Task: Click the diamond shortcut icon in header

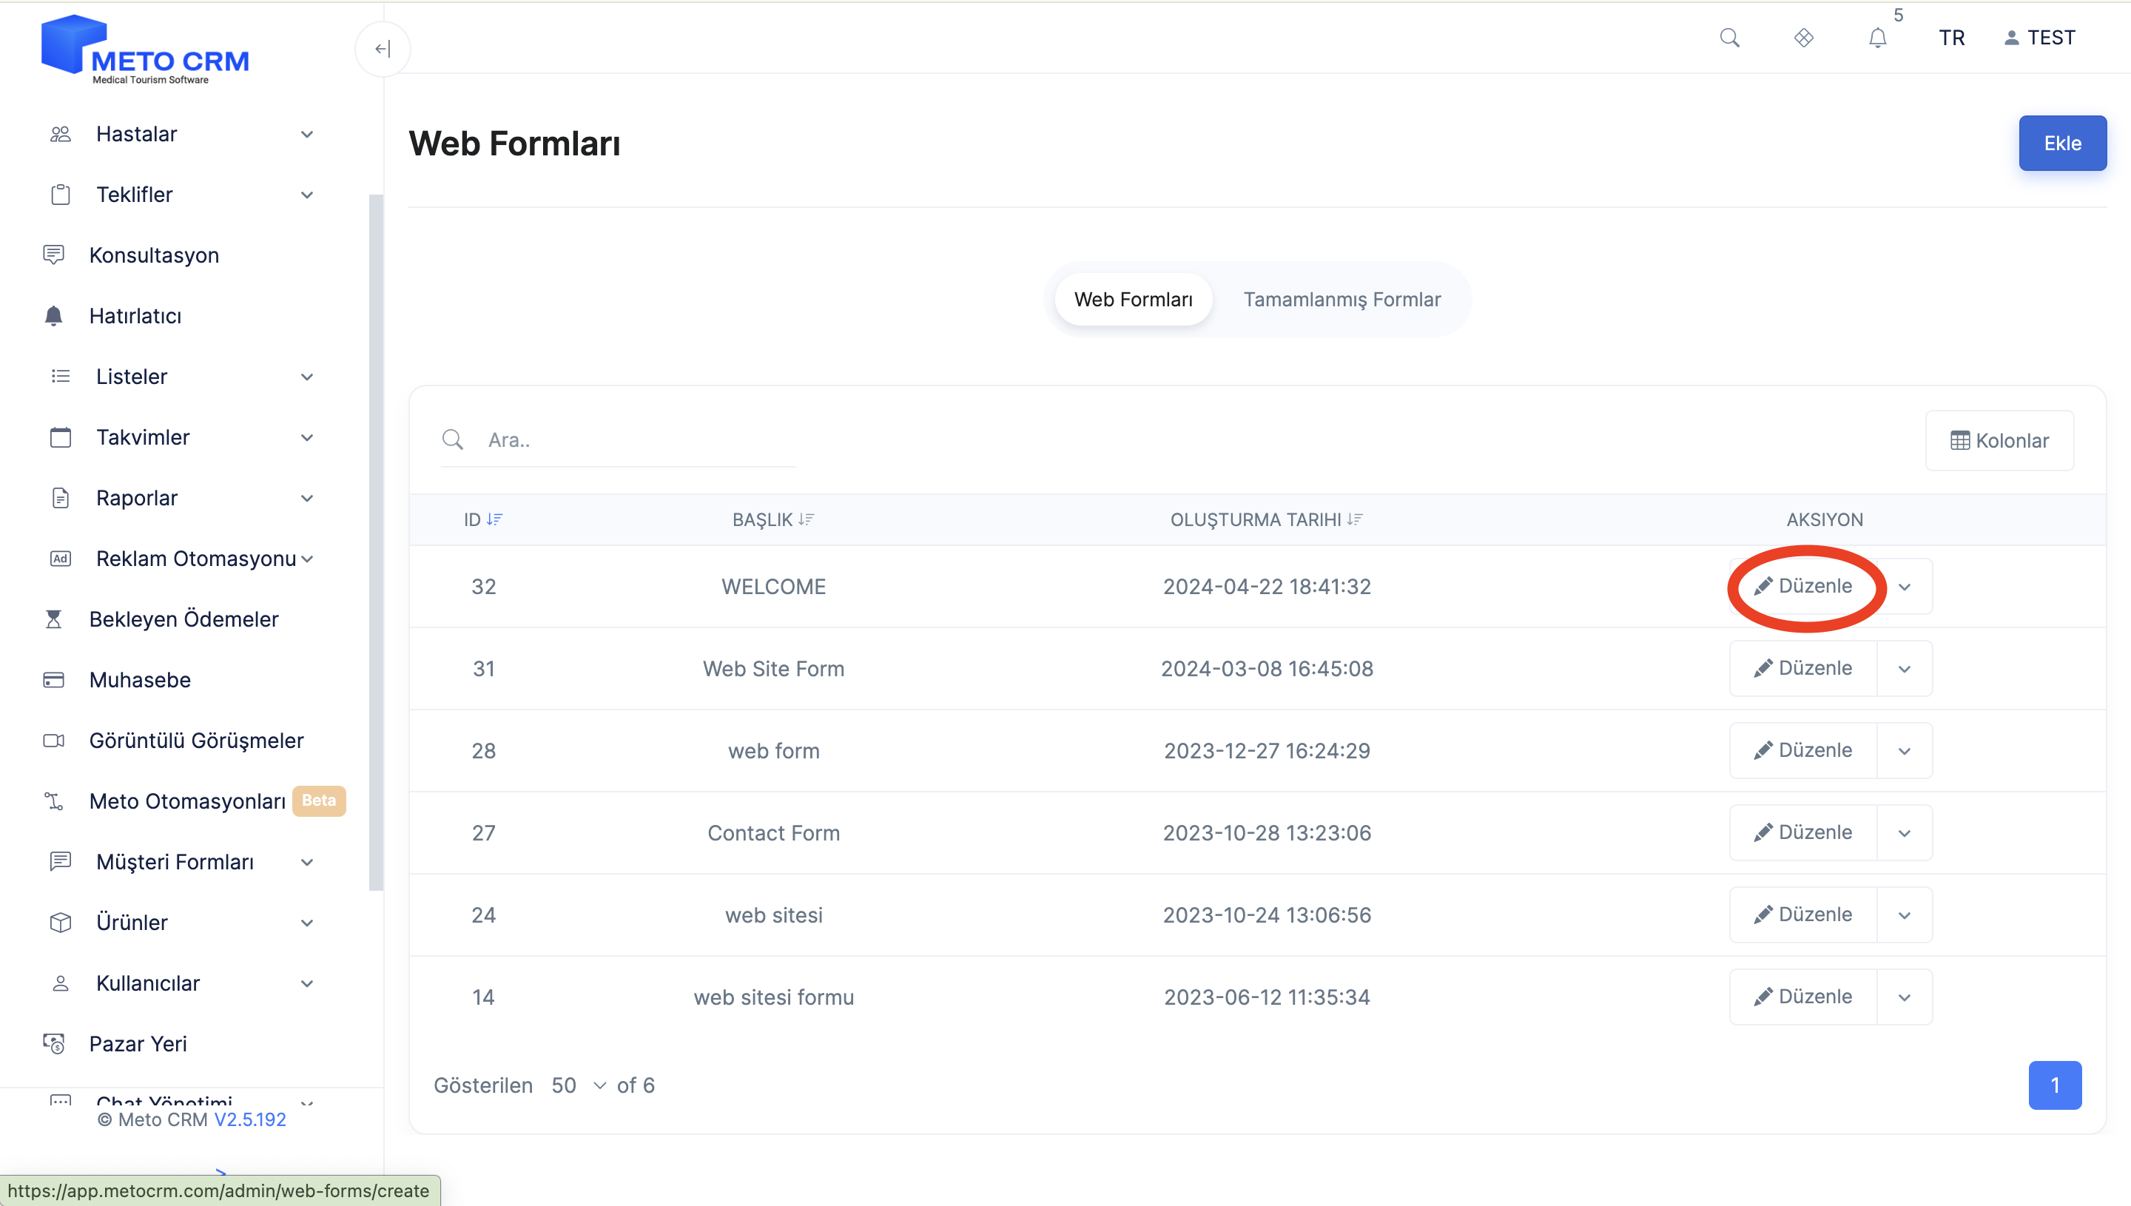Action: [1804, 38]
